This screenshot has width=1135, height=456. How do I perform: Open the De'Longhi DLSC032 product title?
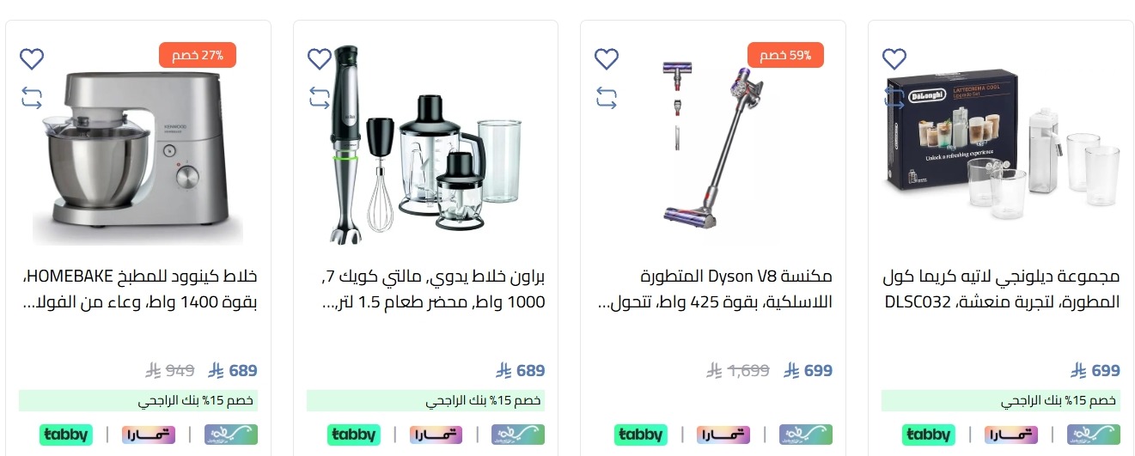coord(1001,289)
